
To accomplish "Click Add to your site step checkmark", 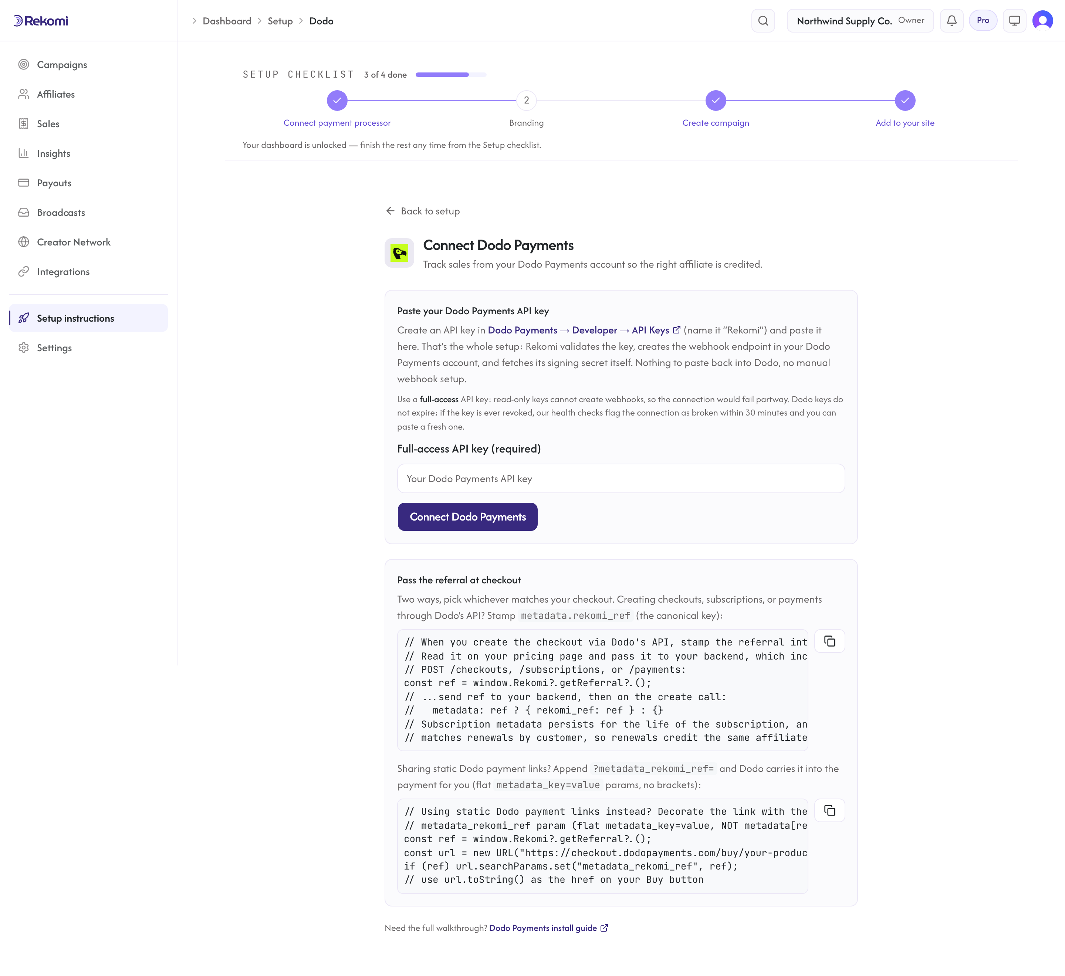I will pos(905,100).
